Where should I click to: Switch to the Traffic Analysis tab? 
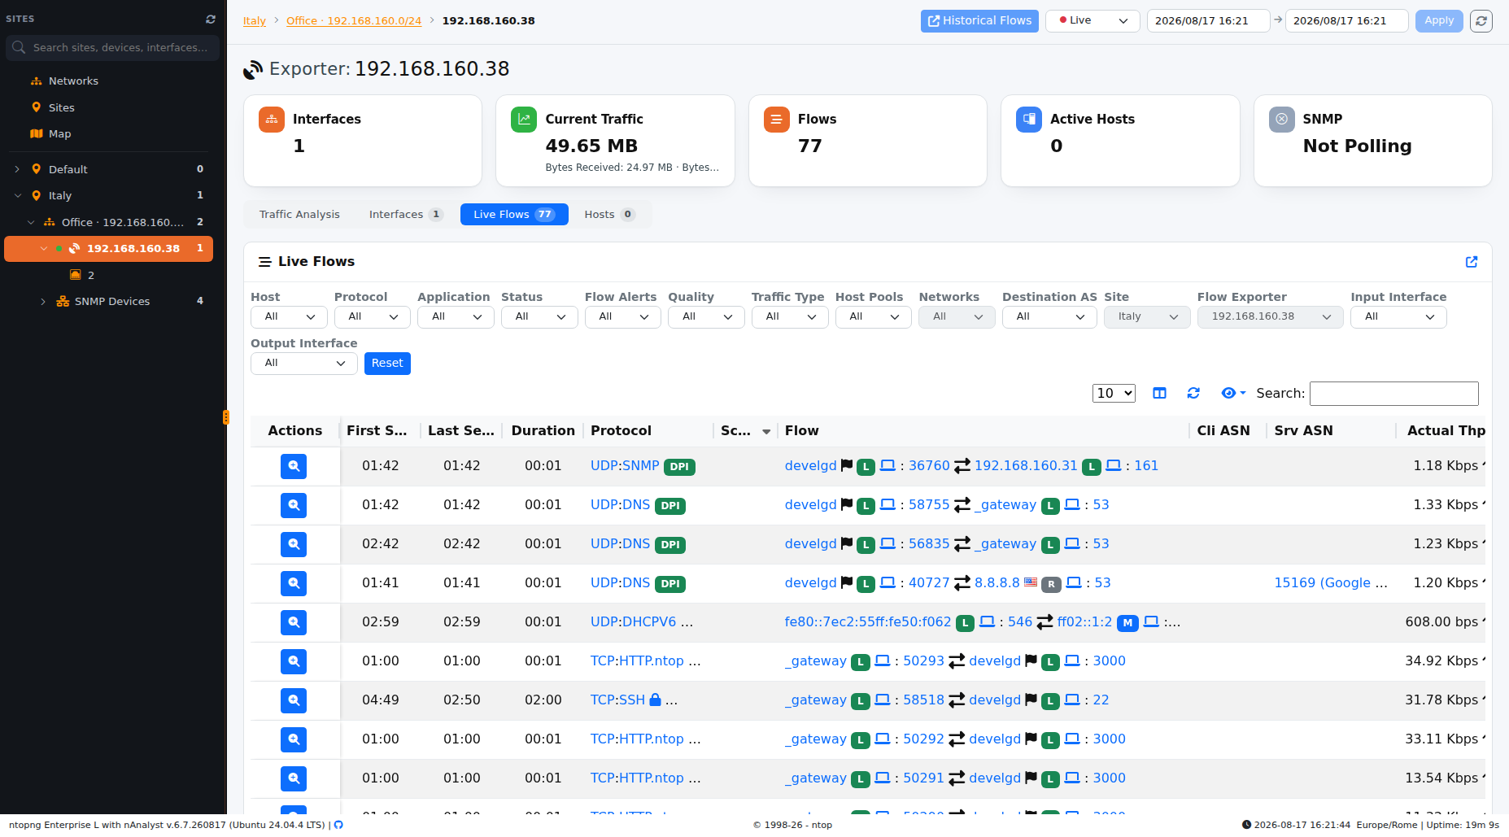tap(299, 215)
